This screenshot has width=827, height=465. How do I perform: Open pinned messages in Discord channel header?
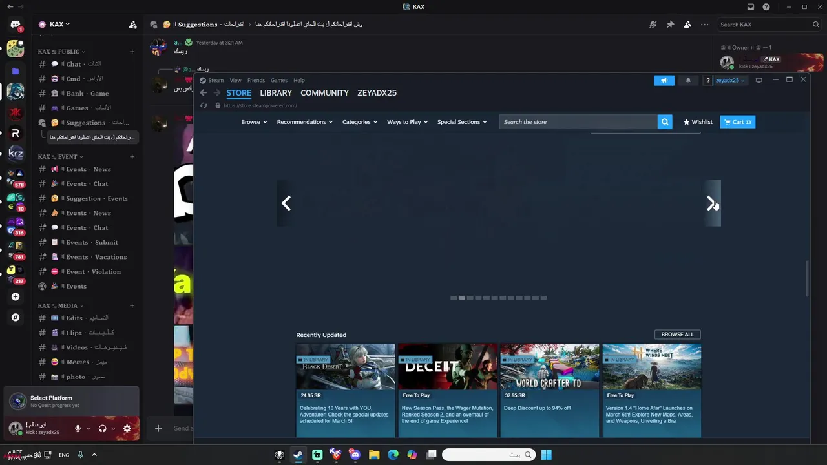[x=670, y=25]
